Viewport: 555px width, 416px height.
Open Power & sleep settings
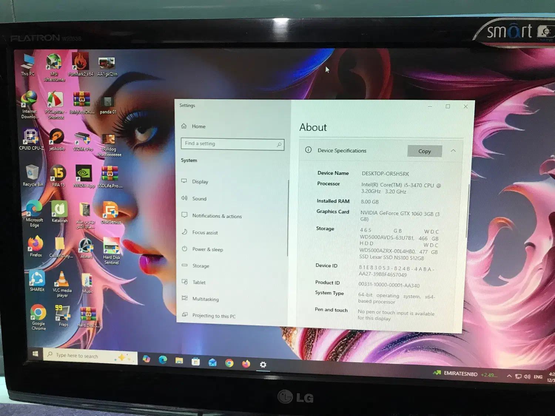(x=207, y=249)
